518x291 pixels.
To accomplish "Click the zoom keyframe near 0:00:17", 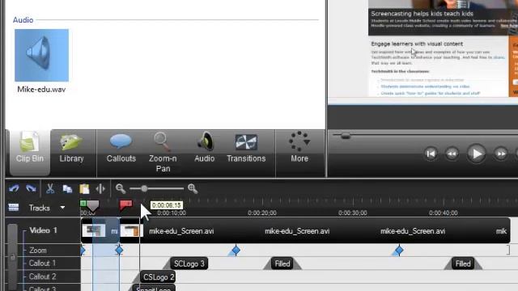I will click(236, 251).
